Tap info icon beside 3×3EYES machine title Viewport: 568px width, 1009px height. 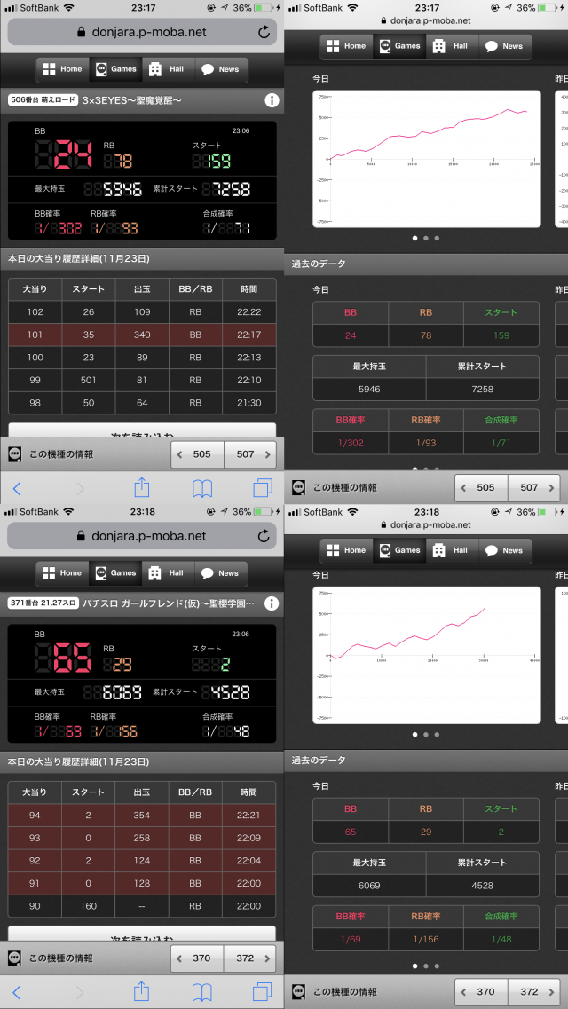coord(272,101)
